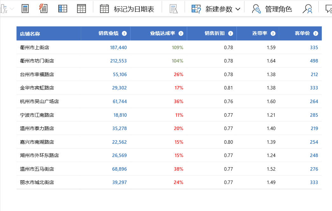Click sales value 187,440
Image resolution: width=332 pixels, height=211 pixels.
point(118,48)
